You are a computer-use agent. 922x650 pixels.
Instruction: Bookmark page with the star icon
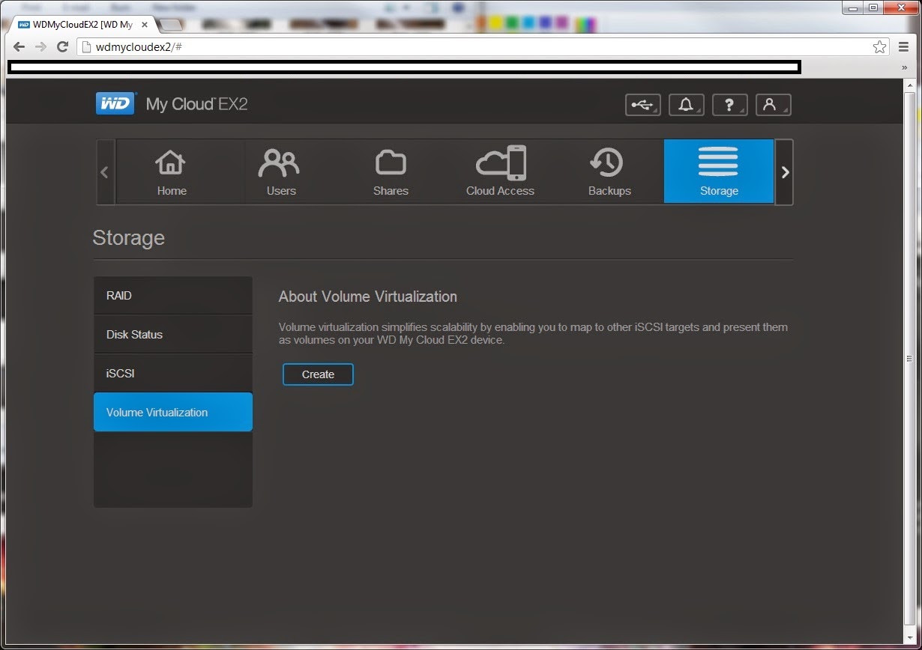tap(879, 46)
